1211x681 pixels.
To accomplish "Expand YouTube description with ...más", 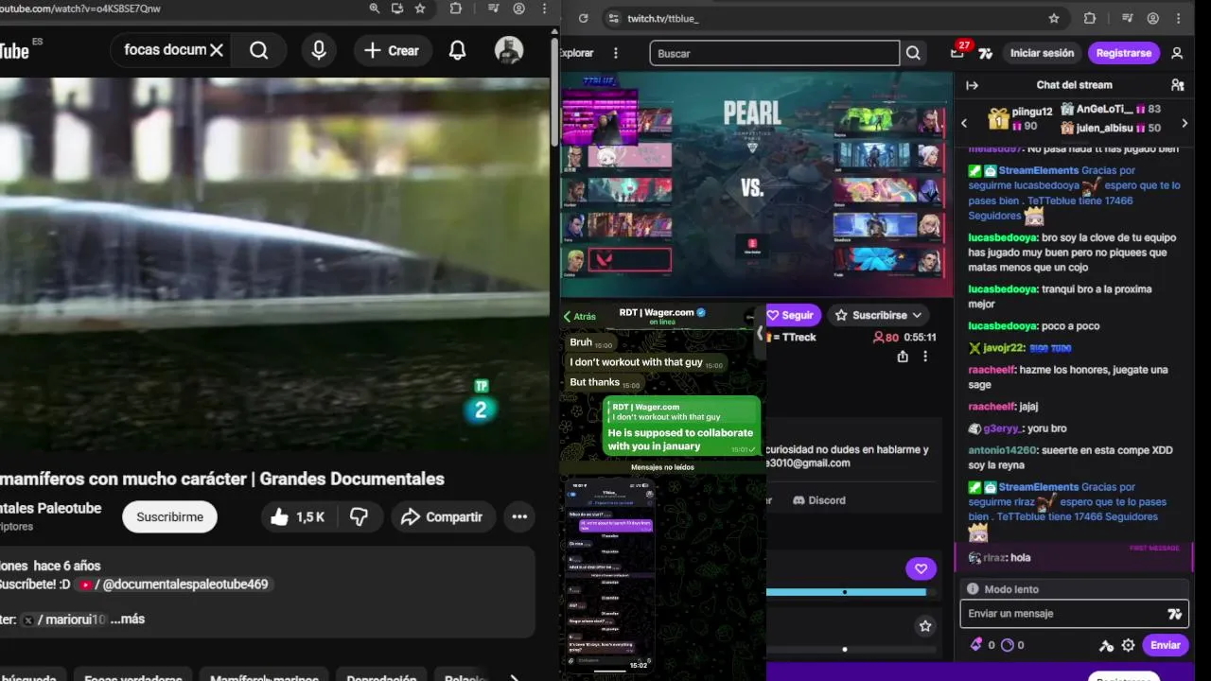I will click(x=128, y=620).
